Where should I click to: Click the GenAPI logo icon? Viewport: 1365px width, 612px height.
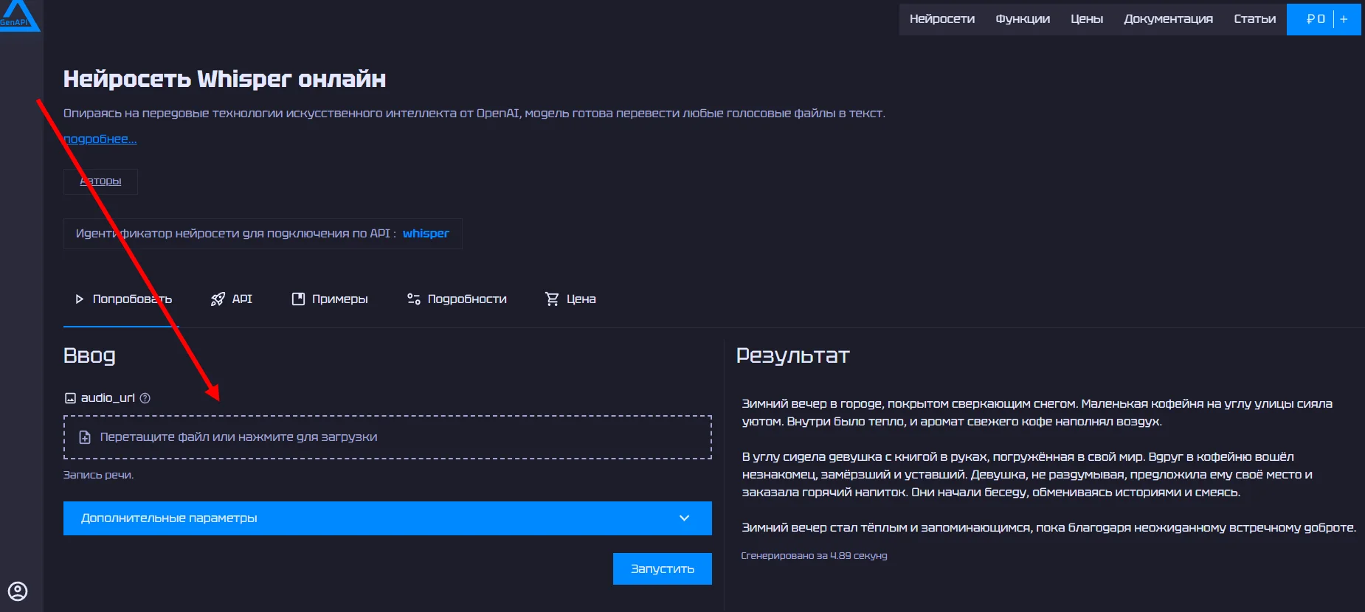coord(18,15)
